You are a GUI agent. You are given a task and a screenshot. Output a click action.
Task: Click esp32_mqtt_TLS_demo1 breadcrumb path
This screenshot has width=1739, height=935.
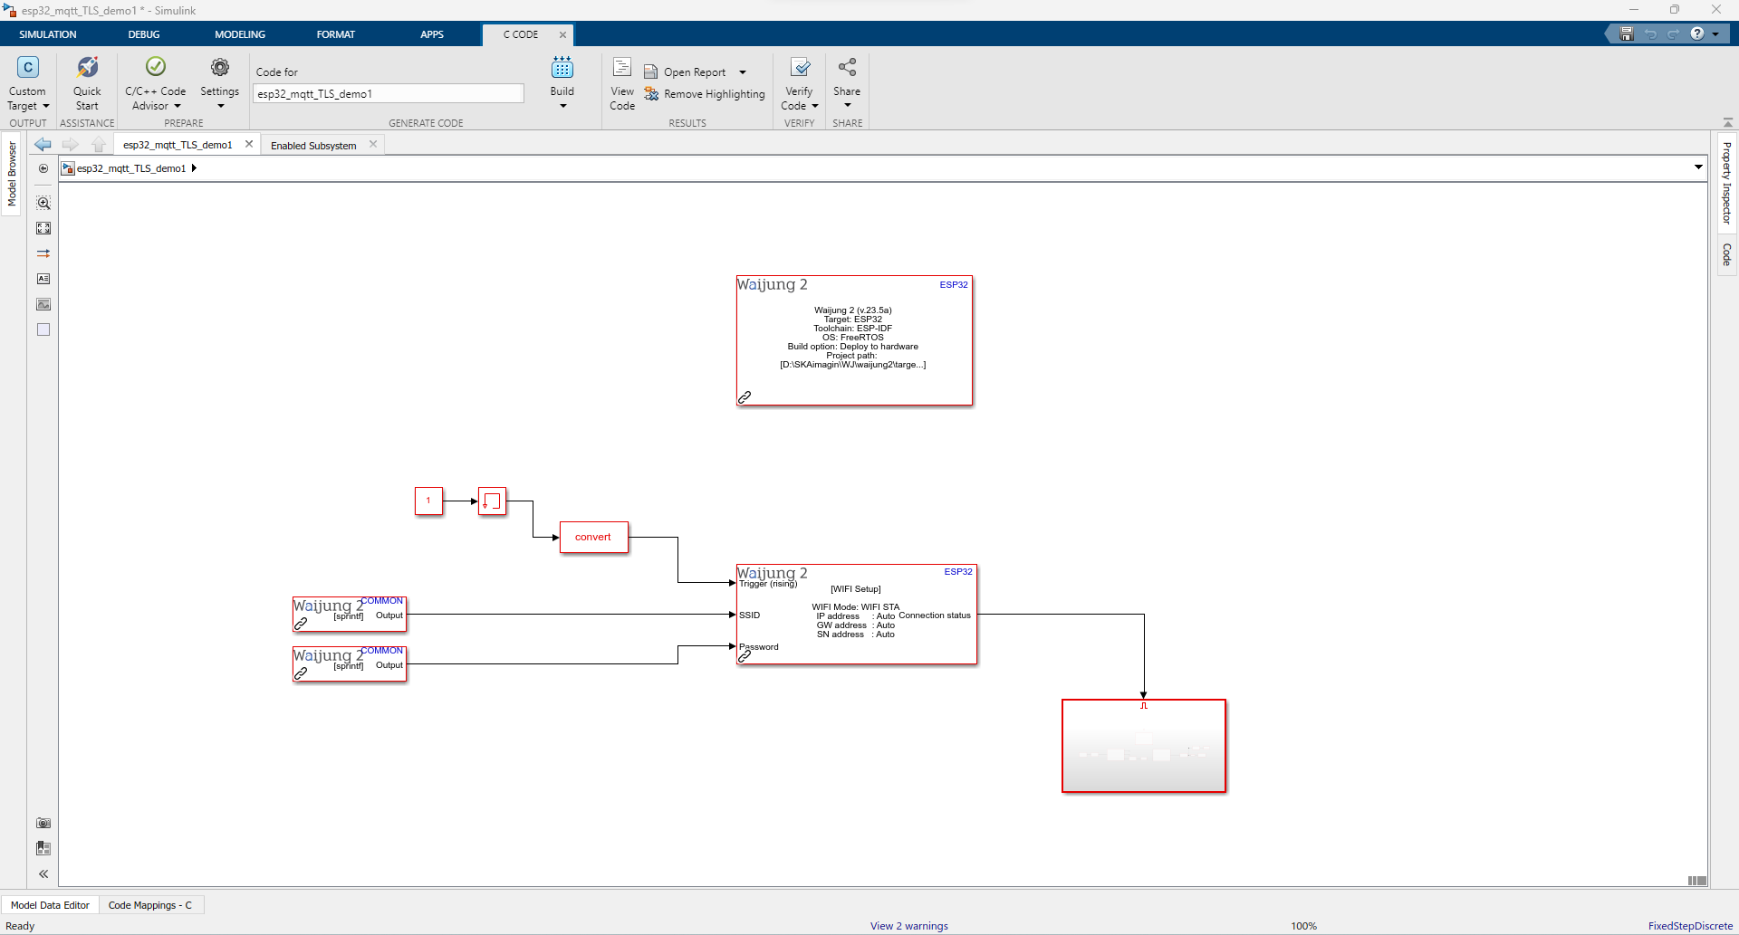click(131, 168)
